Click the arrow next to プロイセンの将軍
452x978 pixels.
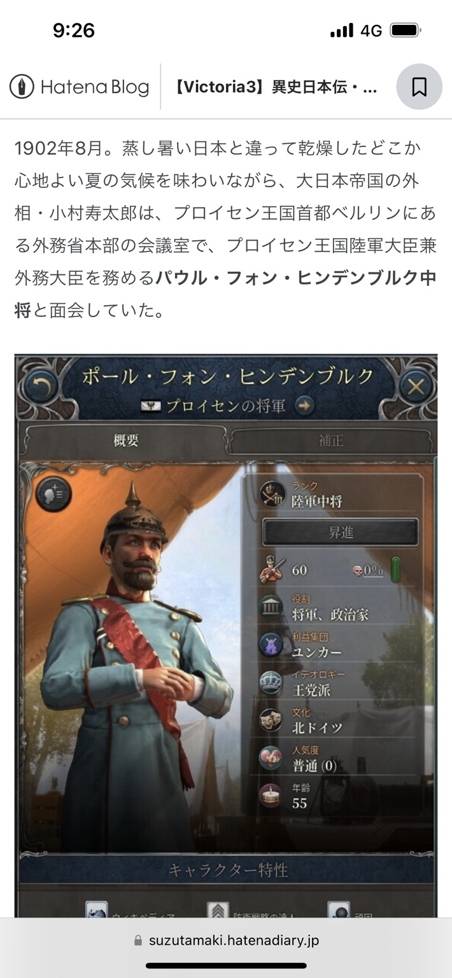coord(304,406)
